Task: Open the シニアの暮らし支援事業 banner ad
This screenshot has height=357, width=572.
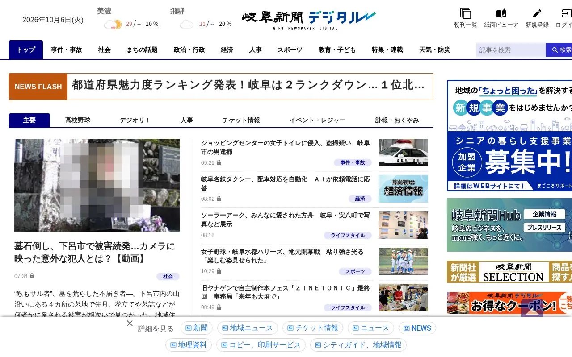Action: pyautogui.click(x=509, y=136)
